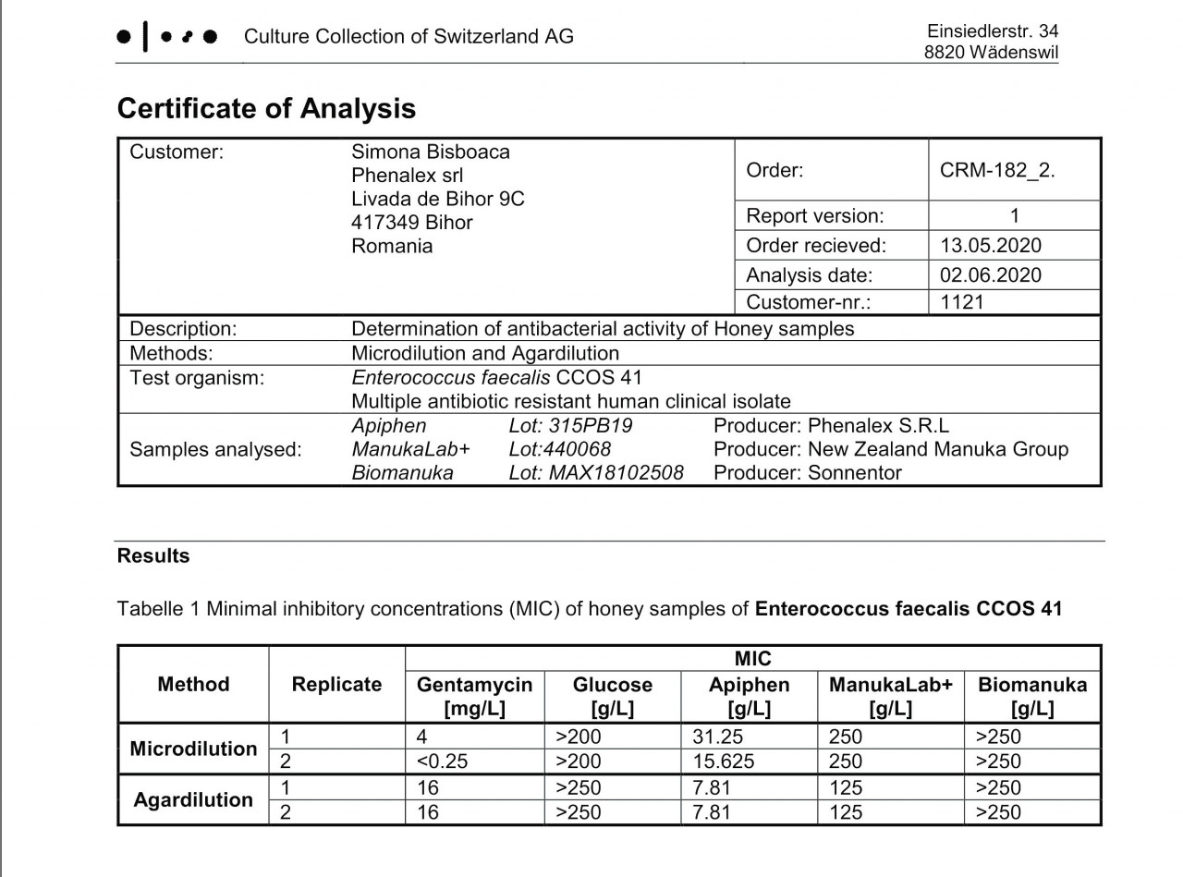
Task: Click the 'Analysis date:' label
Action: coord(809,275)
